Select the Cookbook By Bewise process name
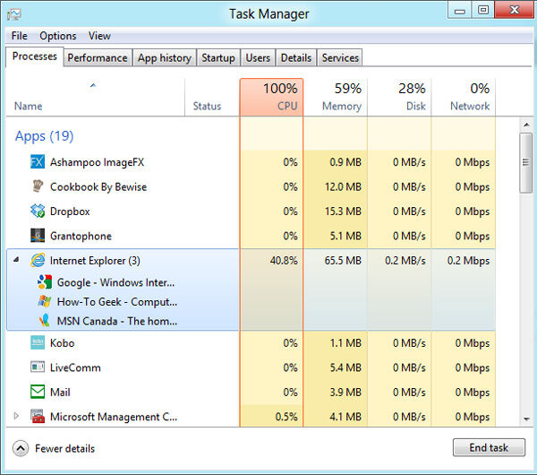Viewport: 537px width, 475px height. (98, 186)
